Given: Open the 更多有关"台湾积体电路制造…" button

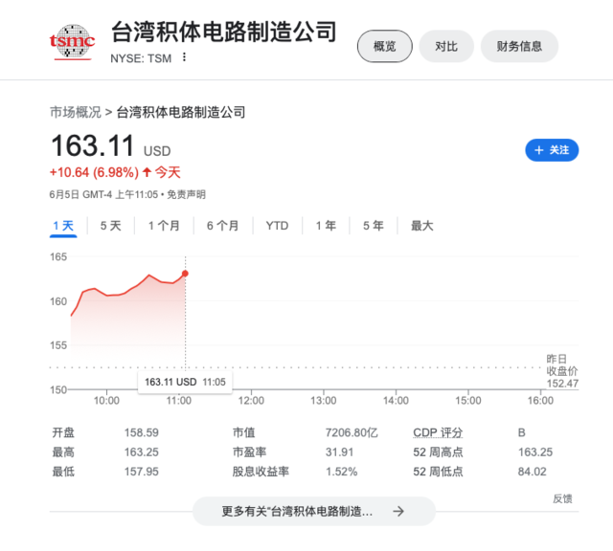Looking at the screenshot, I should (x=314, y=511).
